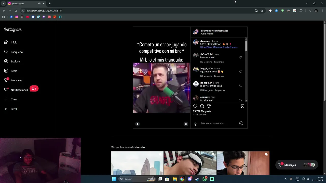The image size is (326, 183).
Task: Click the Añade un comentario field
Action: coord(219,124)
